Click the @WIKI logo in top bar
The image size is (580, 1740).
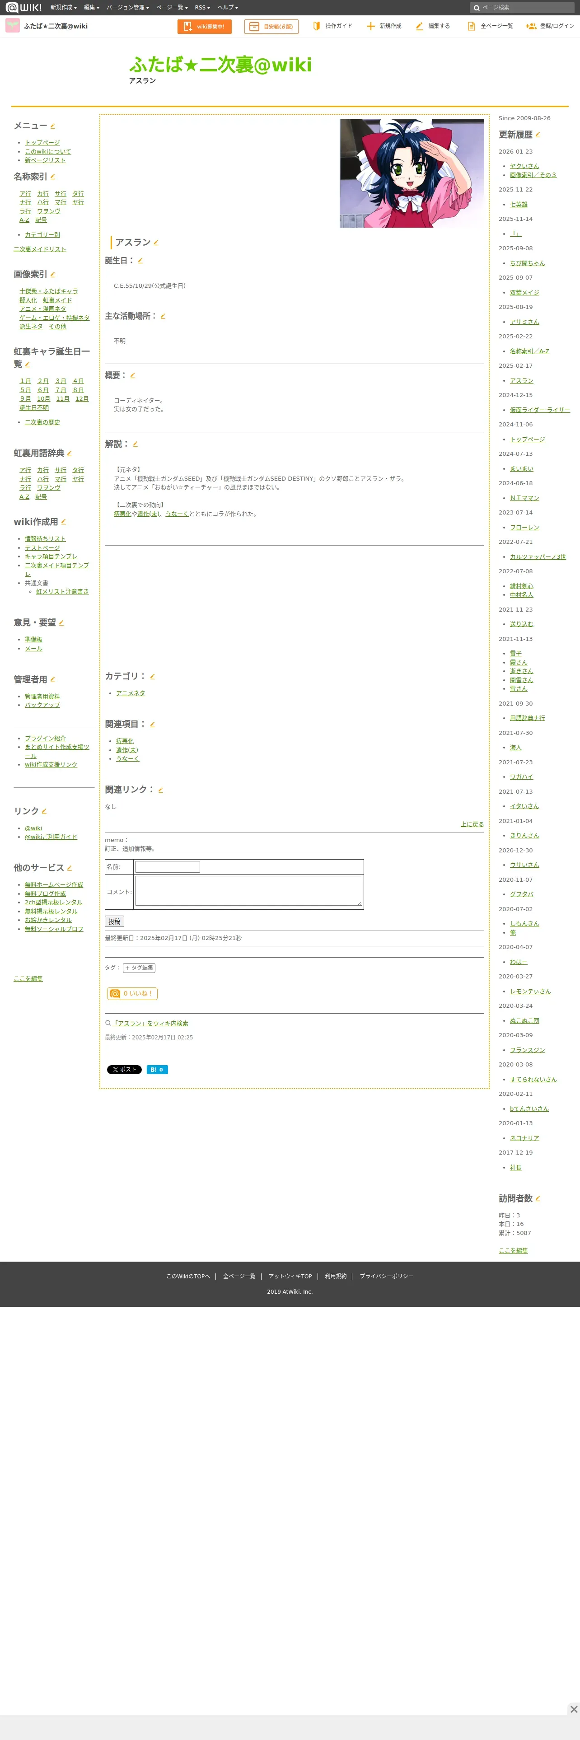pos(23,7)
